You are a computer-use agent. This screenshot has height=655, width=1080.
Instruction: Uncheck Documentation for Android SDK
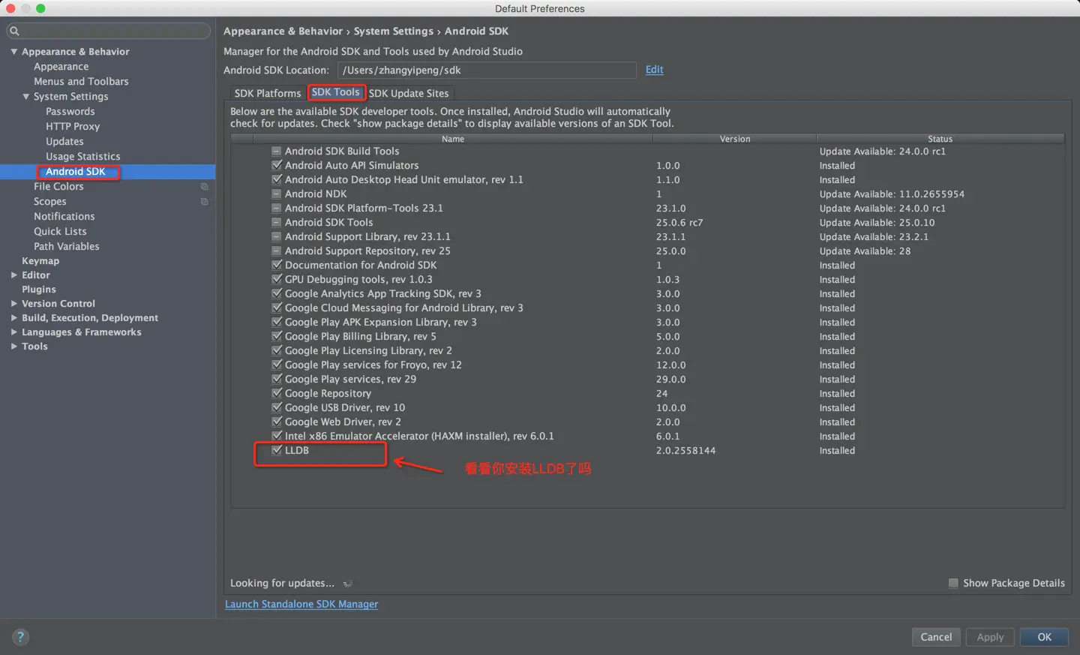click(277, 265)
